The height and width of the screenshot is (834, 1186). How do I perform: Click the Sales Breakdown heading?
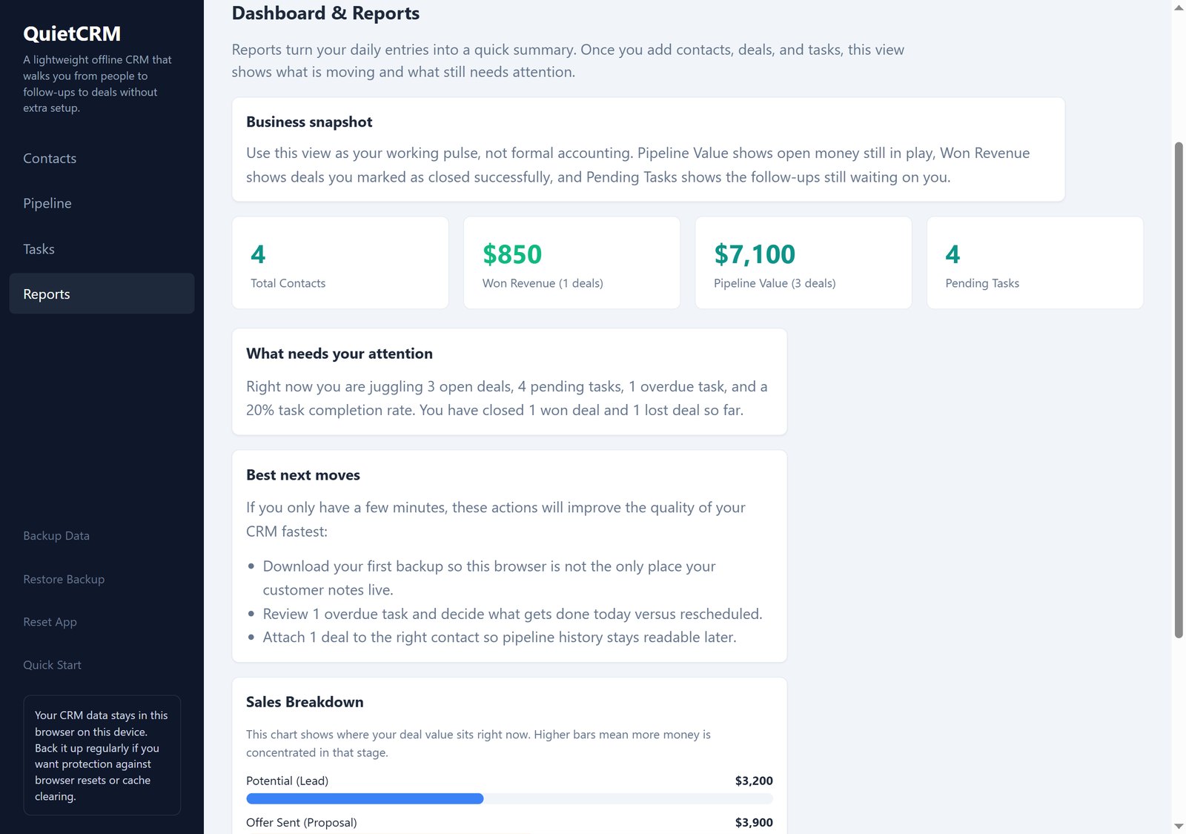(305, 702)
